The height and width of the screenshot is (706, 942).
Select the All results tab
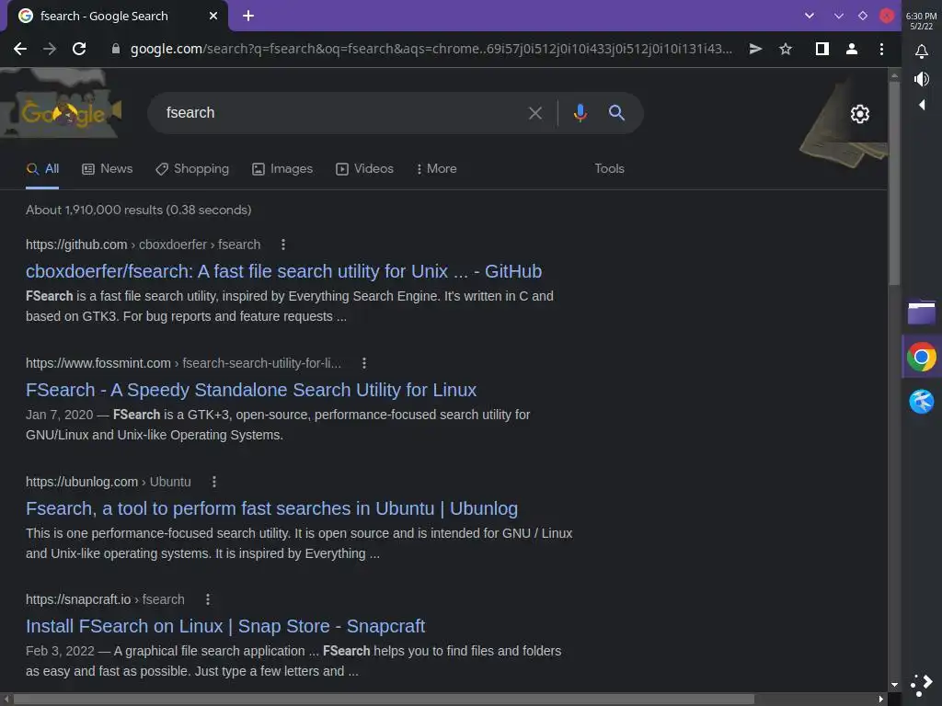click(42, 169)
